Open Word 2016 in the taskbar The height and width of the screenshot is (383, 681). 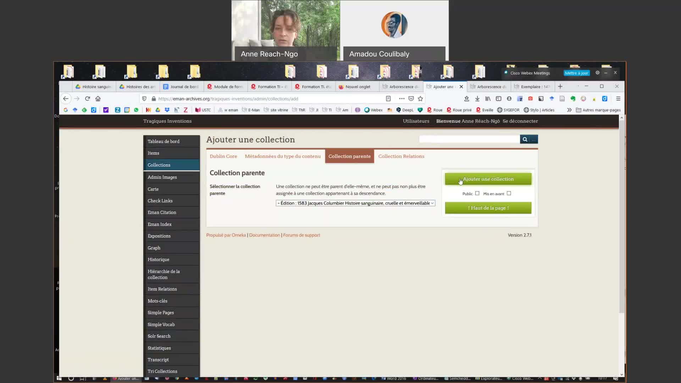coord(394,378)
